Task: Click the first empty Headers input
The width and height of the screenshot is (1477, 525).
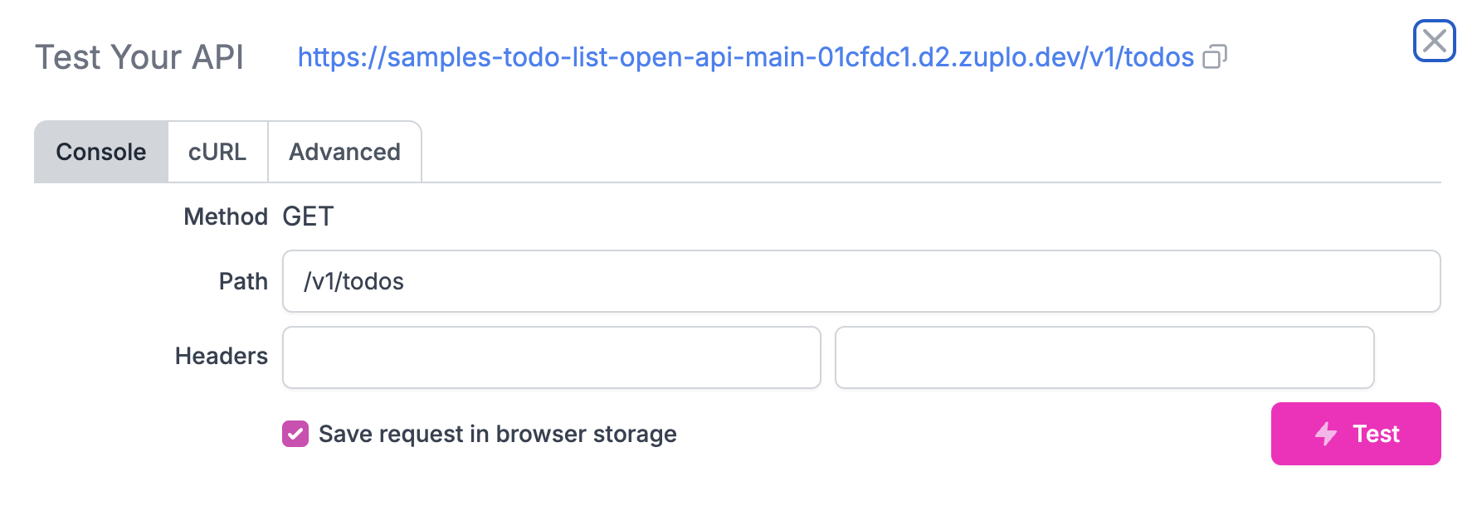Action: [x=551, y=357]
